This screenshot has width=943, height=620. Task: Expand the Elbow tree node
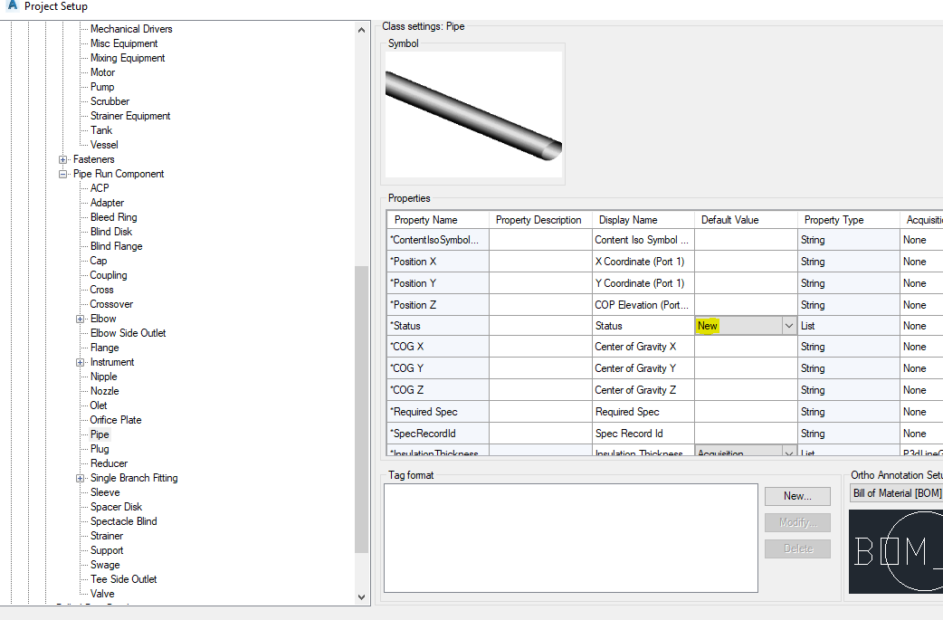pyautogui.click(x=80, y=319)
